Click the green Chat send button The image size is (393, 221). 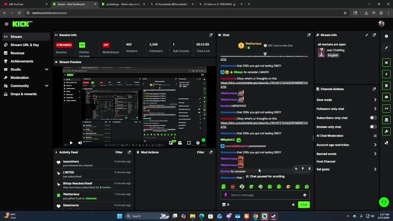point(304,205)
